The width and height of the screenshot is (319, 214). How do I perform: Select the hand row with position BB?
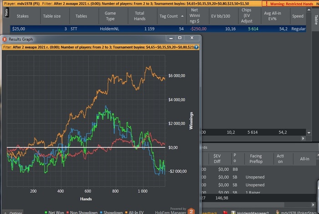(258, 169)
